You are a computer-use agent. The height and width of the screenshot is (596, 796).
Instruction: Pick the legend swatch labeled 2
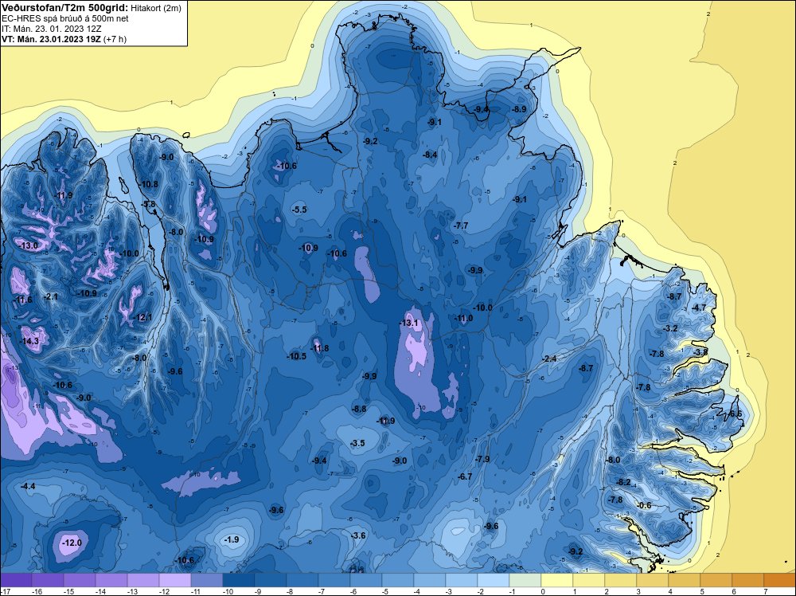coord(621,580)
